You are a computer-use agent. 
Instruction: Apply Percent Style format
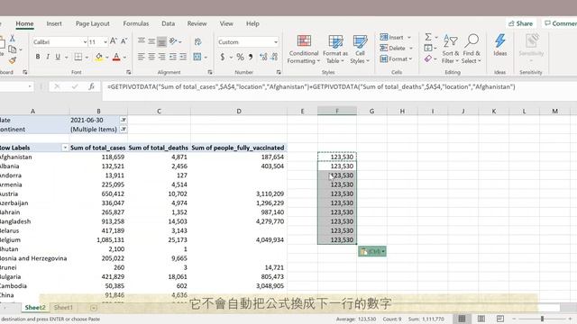point(241,57)
